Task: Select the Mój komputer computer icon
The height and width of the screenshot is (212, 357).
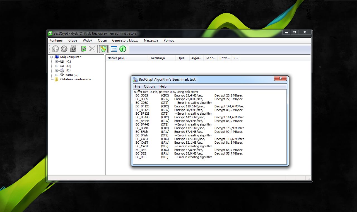Action: point(57,57)
